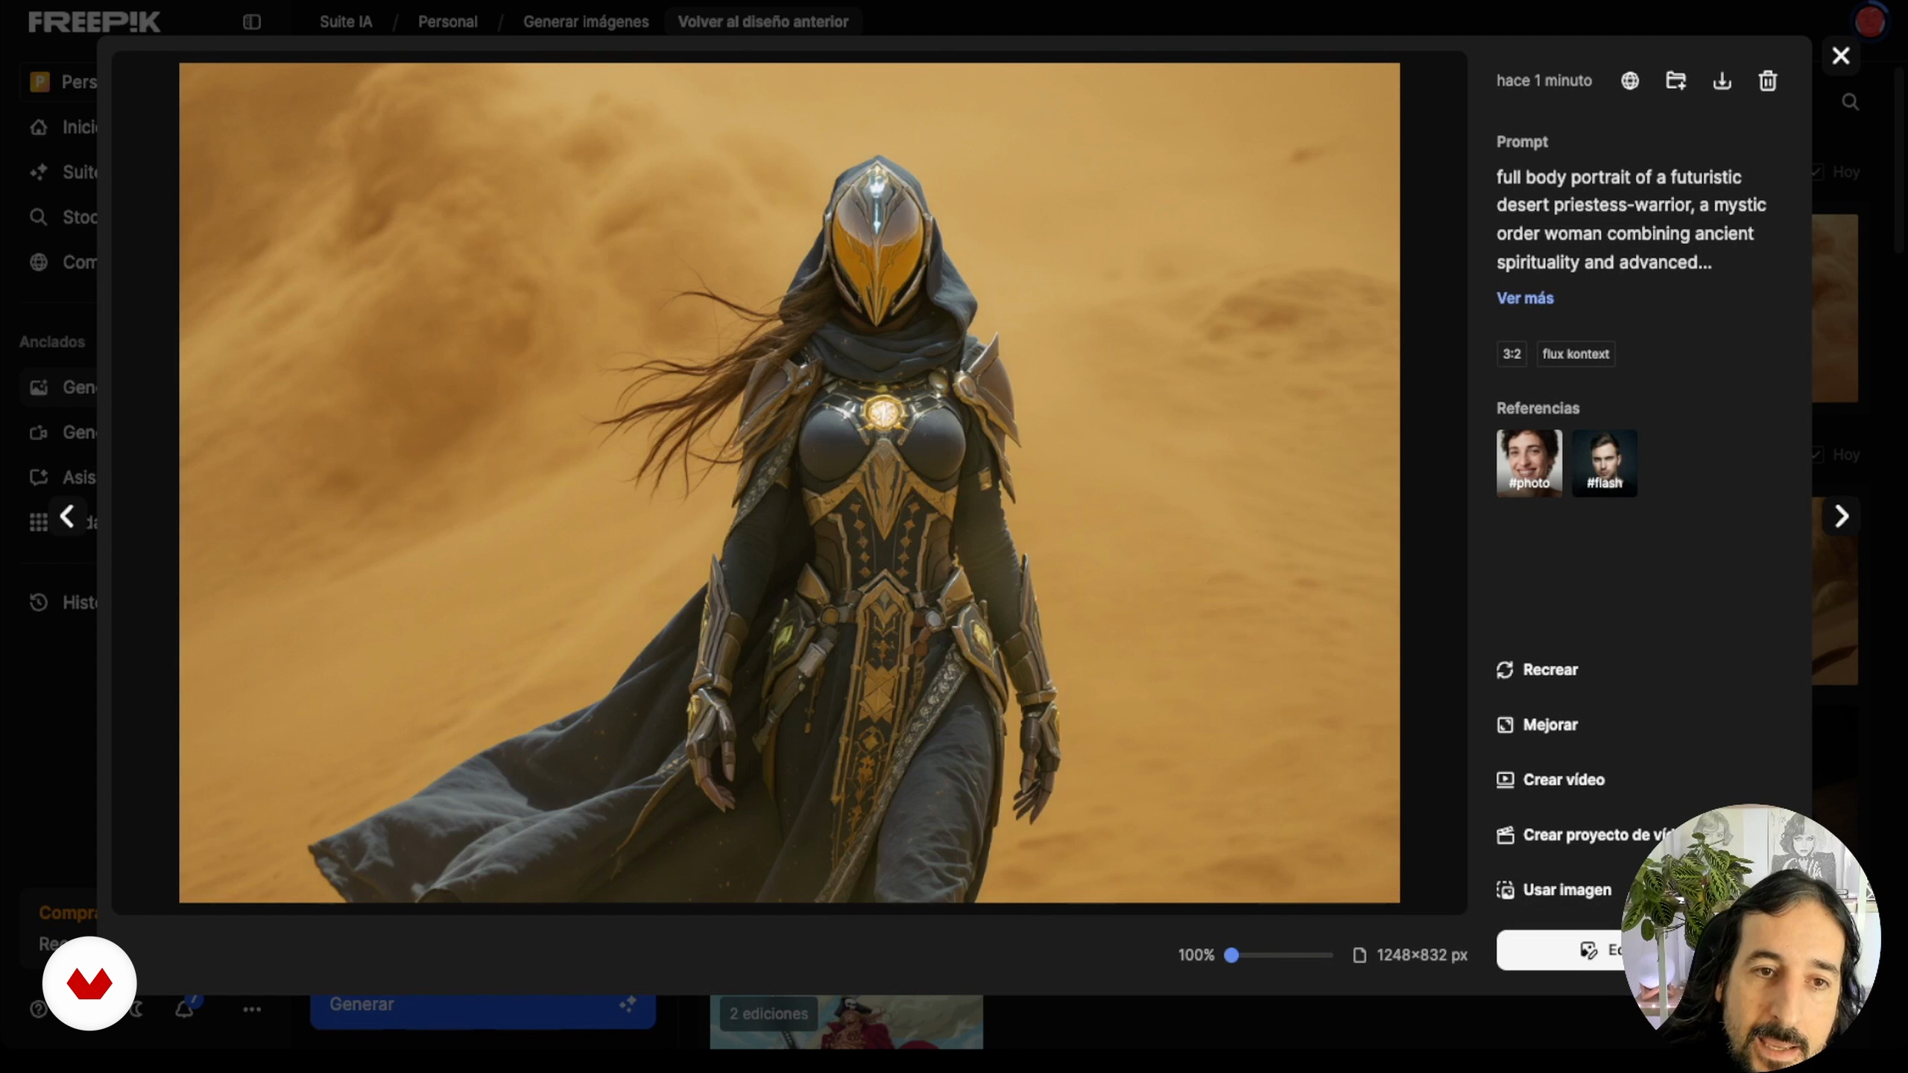The height and width of the screenshot is (1073, 1908).
Task: Open the three-dots more menu
Action: pyautogui.click(x=252, y=1010)
